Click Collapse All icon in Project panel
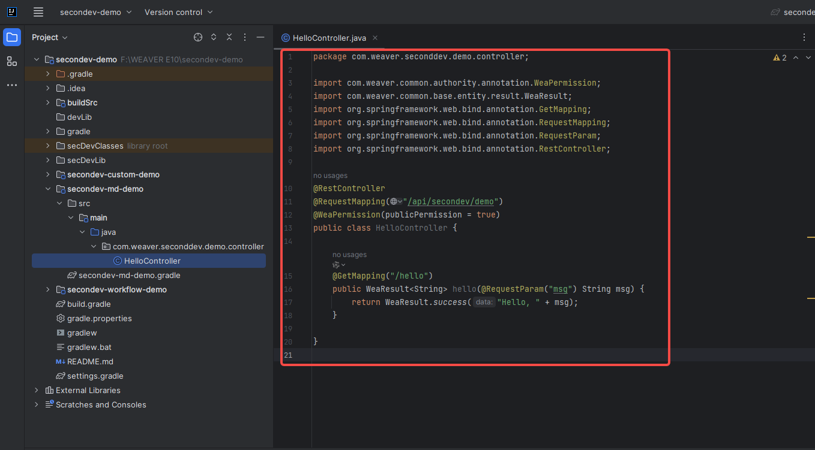This screenshot has width=815, height=450. pos(229,37)
